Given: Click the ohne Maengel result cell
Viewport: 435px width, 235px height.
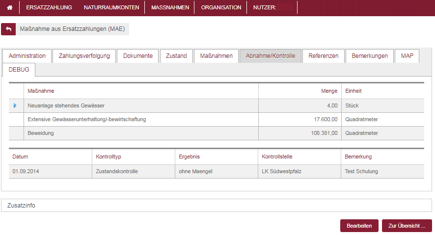Looking at the screenshot, I should (x=217, y=171).
